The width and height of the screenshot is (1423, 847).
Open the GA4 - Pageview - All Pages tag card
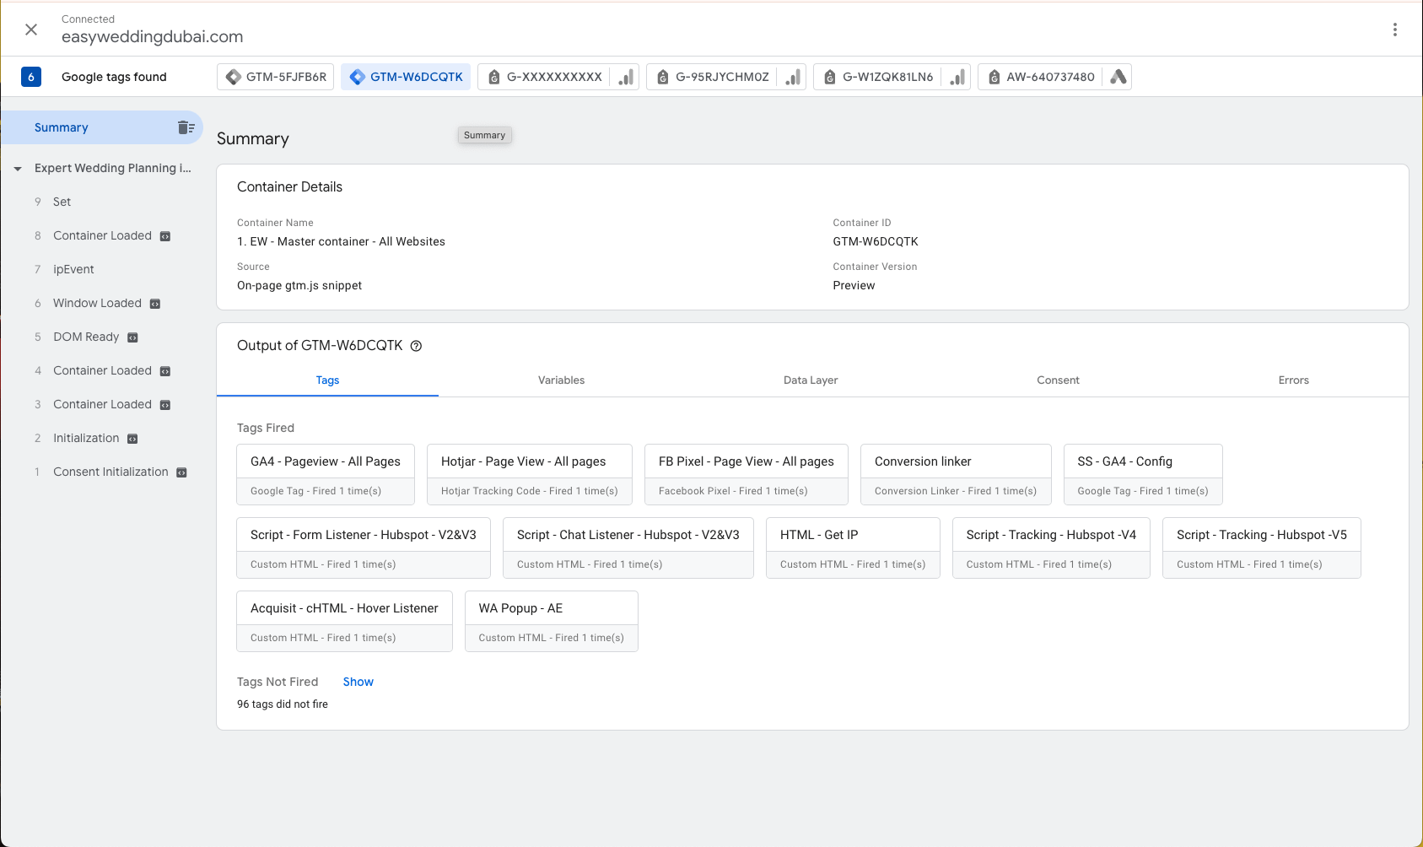click(x=326, y=474)
